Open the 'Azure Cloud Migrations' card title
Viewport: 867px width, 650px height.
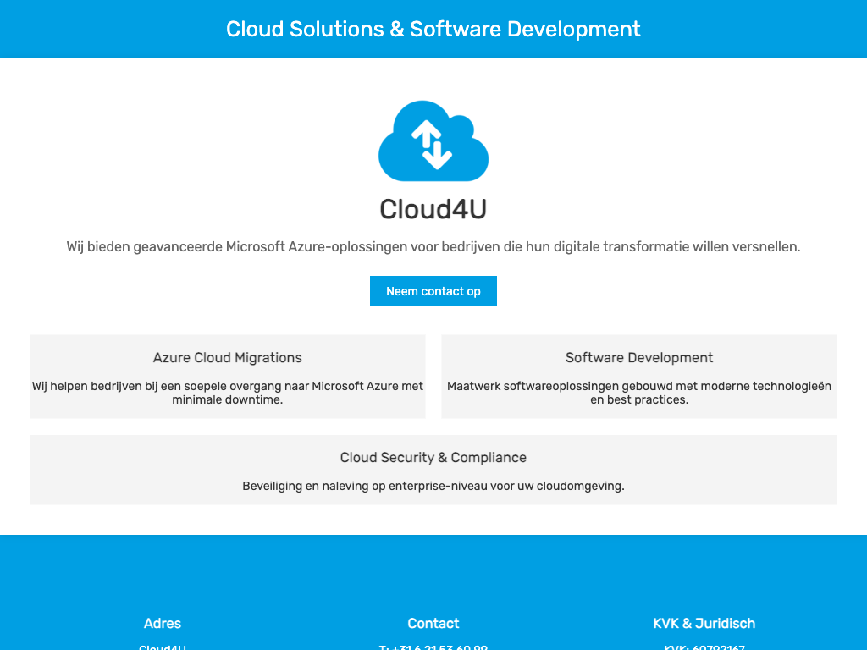227,358
